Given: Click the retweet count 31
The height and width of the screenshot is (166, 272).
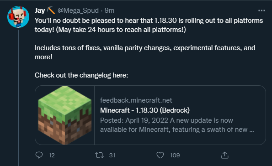Looking at the screenshot, I should 112,155.
